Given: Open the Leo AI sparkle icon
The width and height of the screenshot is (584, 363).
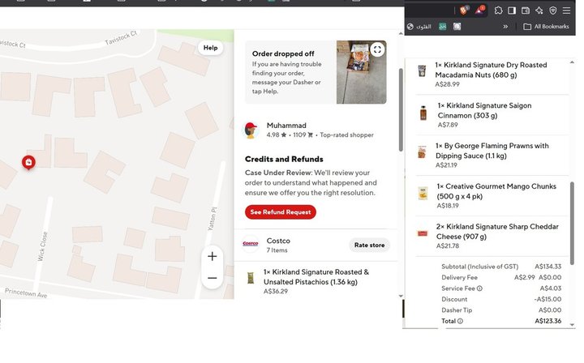Looking at the screenshot, I should click(x=539, y=11).
